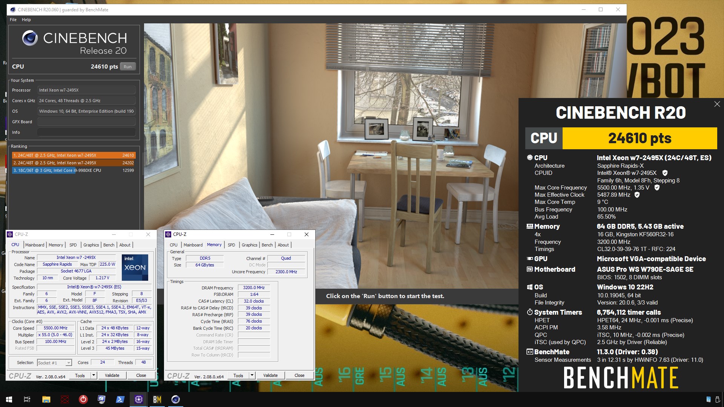Close the BenchMate result panel
Viewport: 724px width, 407px height.
[717, 104]
